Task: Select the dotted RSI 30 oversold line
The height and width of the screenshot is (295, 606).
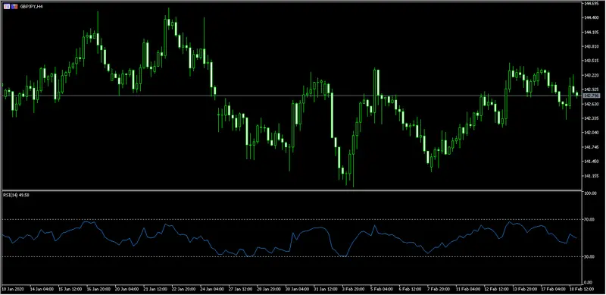Action: [x=292, y=256]
